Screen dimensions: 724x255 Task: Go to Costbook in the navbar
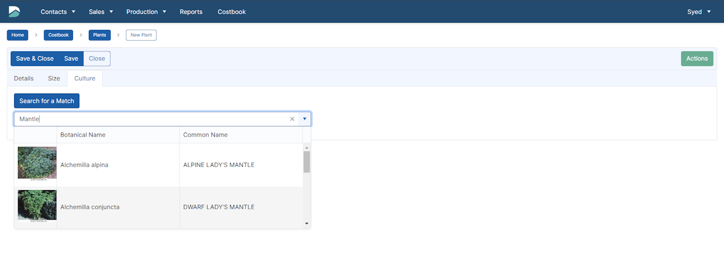point(231,12)
